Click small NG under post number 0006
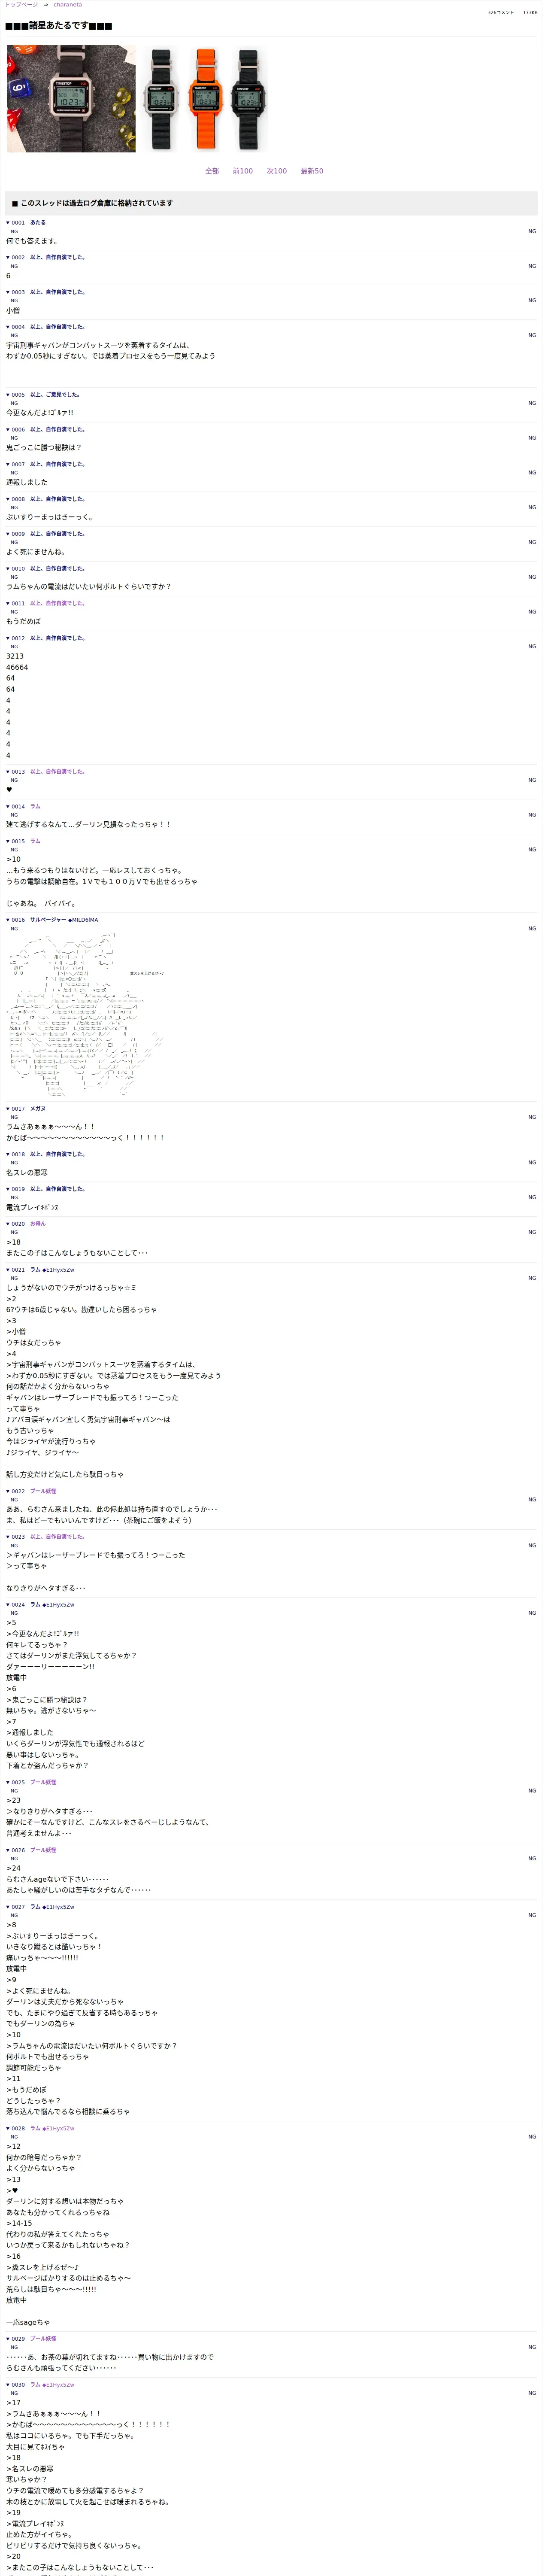551x2576 pixels. [14, 438]
